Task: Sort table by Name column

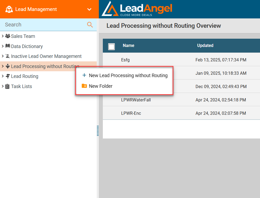Action: coord(128,46)
